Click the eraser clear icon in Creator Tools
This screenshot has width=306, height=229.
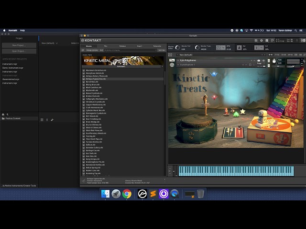point(52,120)
